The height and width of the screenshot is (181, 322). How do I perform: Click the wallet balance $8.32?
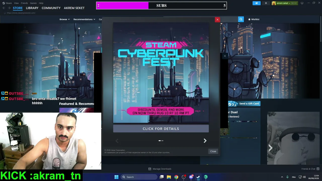(x=294, y=3)
